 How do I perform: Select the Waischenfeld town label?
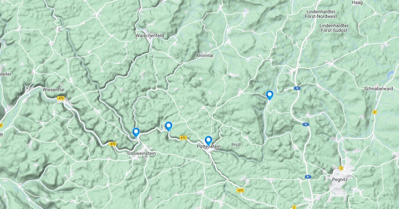pyautogui.click(x=150, y=35)
